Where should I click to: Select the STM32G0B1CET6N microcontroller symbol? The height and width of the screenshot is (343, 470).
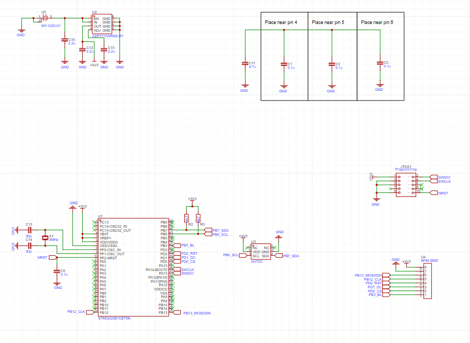pyautogui.click(x=133, y=265)
